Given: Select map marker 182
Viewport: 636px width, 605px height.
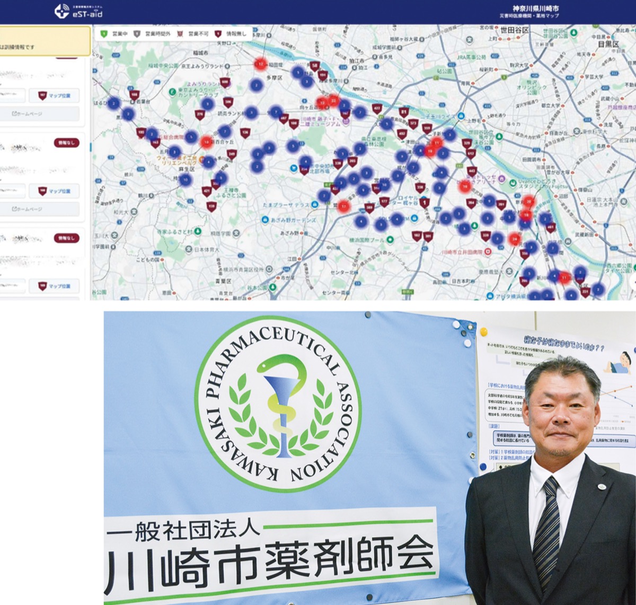Looking at the screenshot, I should click(417, 235).
